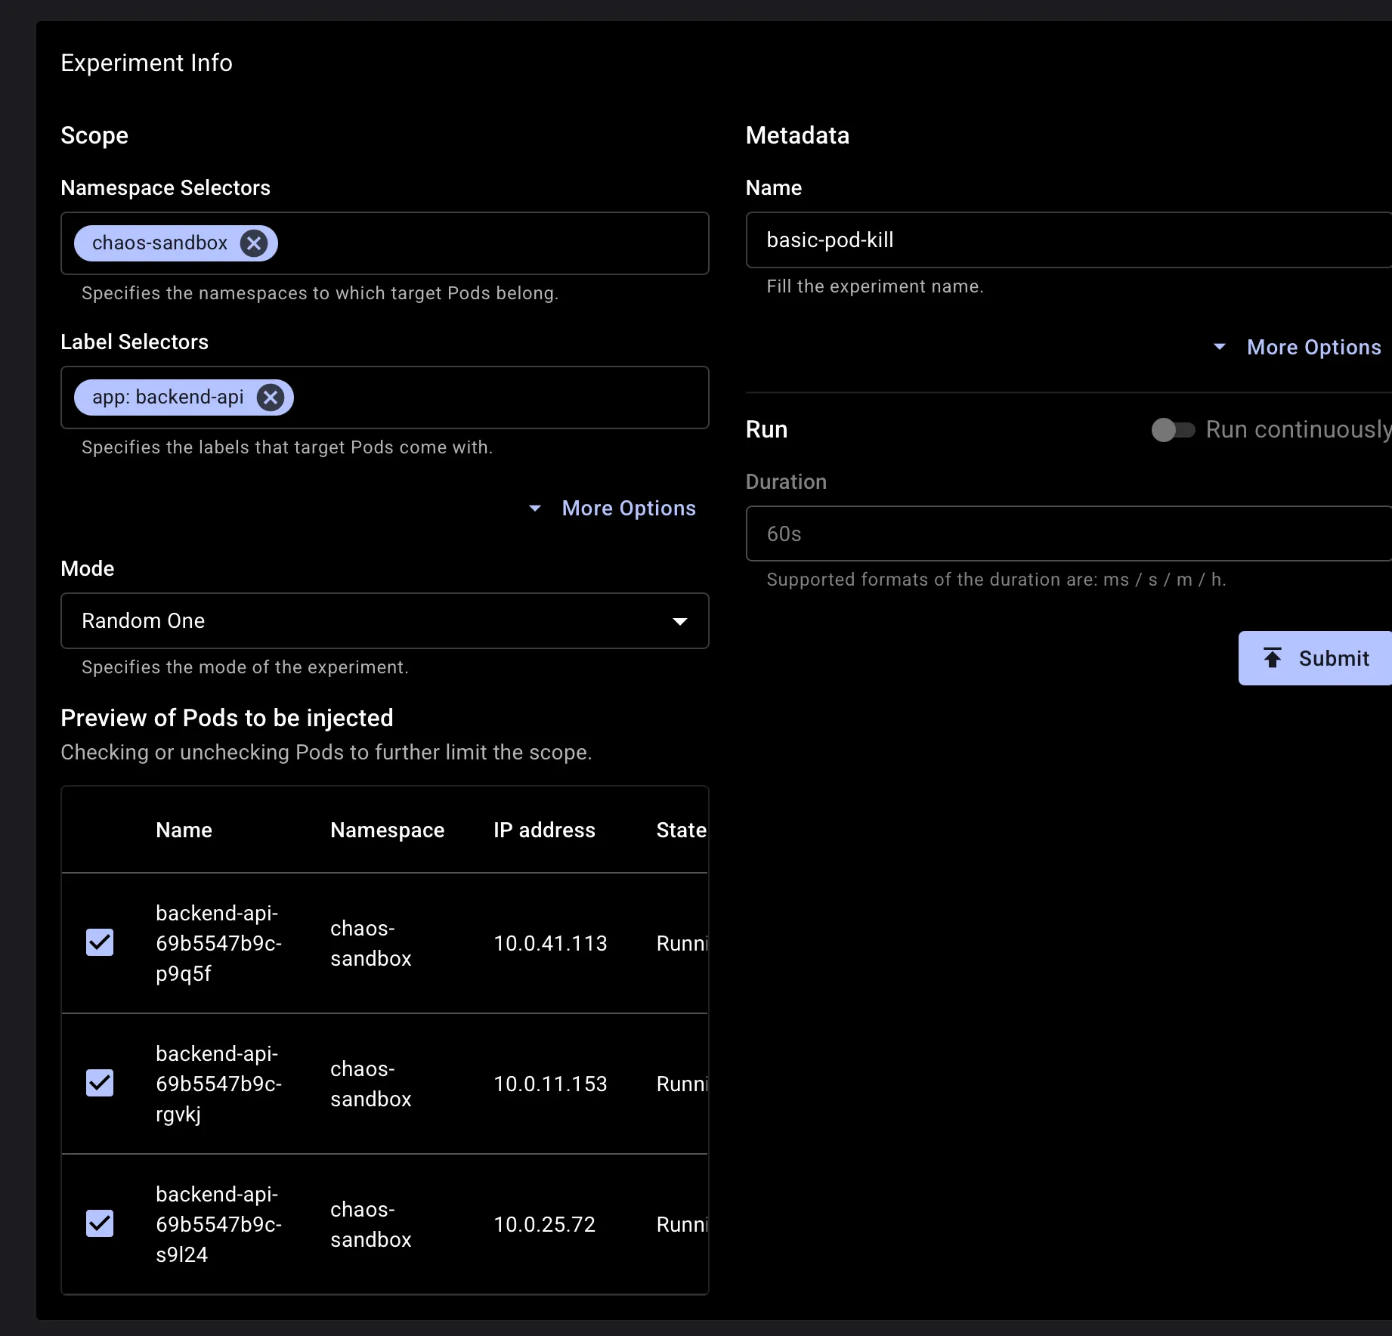Click the Namespace column header

click(387, 830)
